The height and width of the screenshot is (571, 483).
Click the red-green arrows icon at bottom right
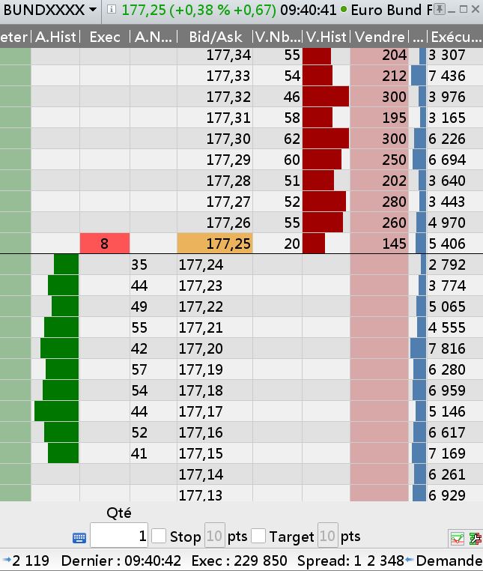475,538
